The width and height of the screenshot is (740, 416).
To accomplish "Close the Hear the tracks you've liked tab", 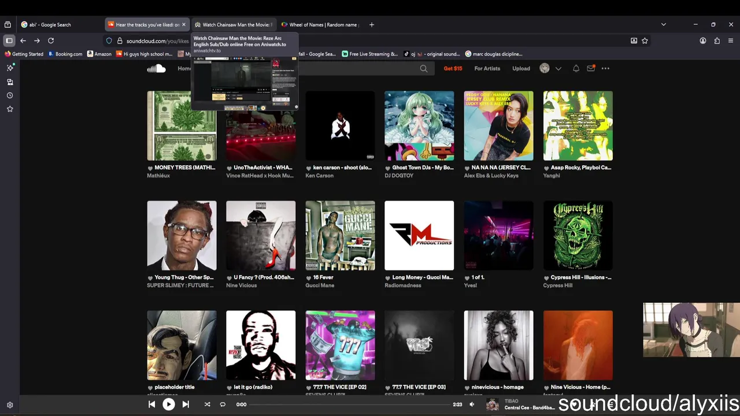I will coord(184,25).
